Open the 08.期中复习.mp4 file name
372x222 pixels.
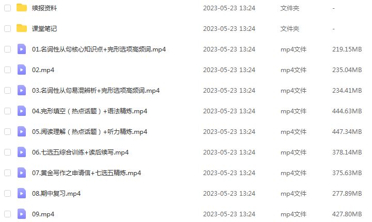click(56, 194)
